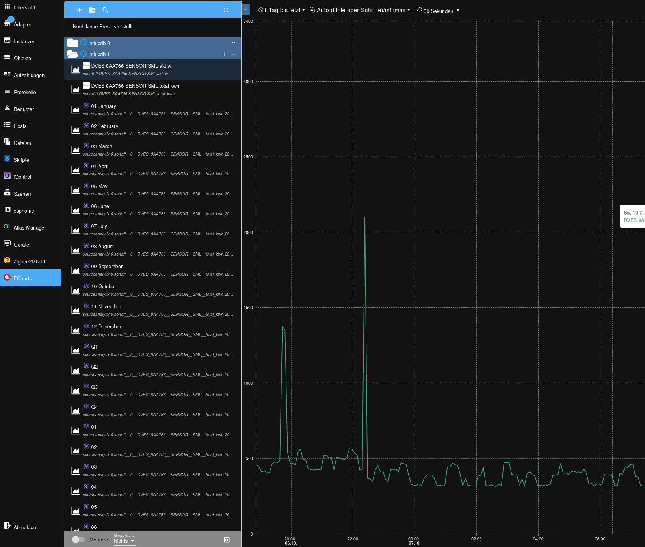The height and width of the screenshot is (547, 645).
Task: Open the '1 Tag bis jetzt' time range dropdown
Action: (x=281, y=10)
